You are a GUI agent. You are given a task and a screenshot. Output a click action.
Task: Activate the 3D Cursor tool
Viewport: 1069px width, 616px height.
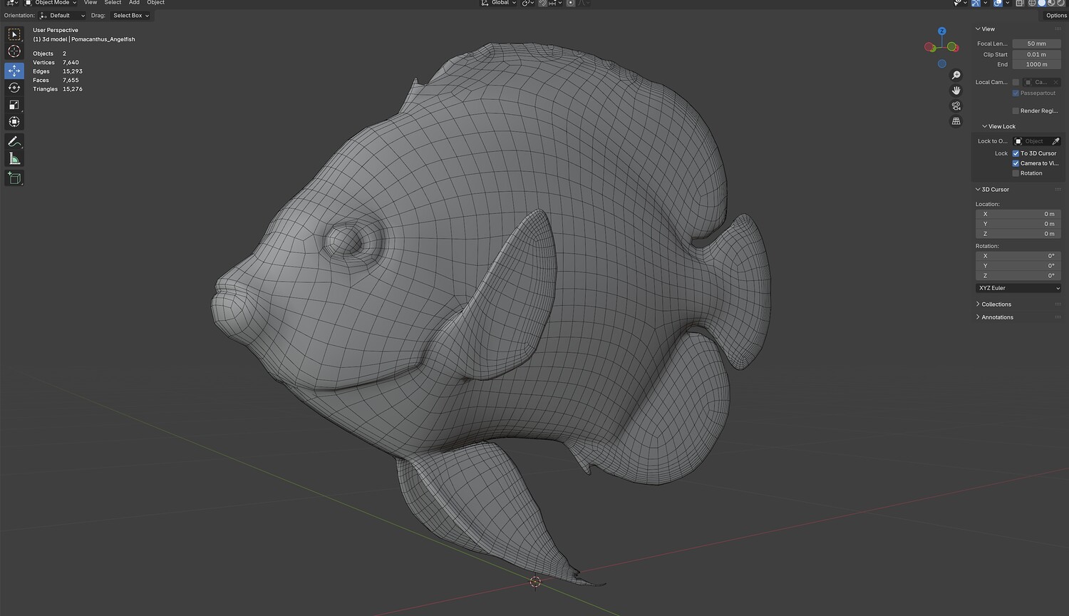[x=14, y=51]
